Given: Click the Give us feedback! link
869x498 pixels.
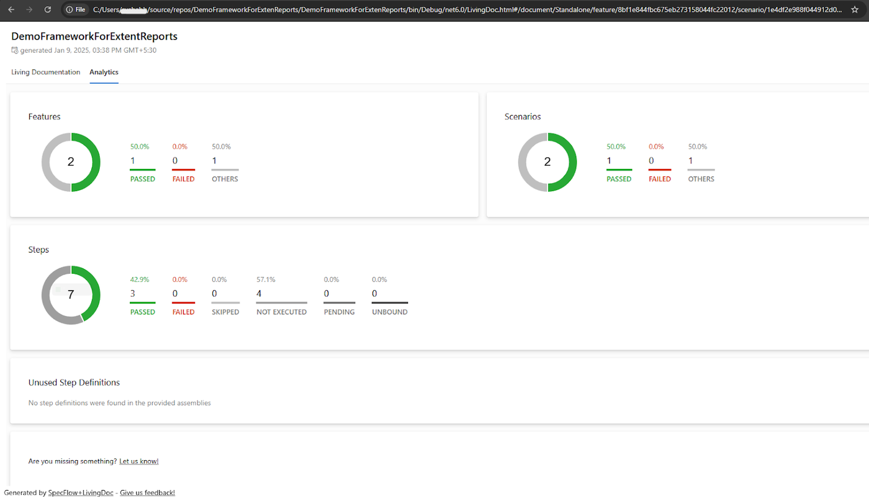Looking at the screenshot, I should pos(147,492).
